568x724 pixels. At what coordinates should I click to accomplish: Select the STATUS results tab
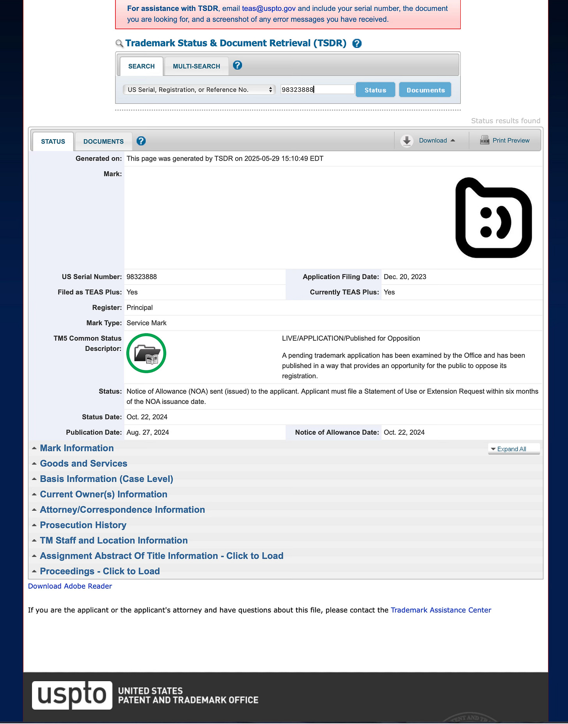click(x=53, y=142)
